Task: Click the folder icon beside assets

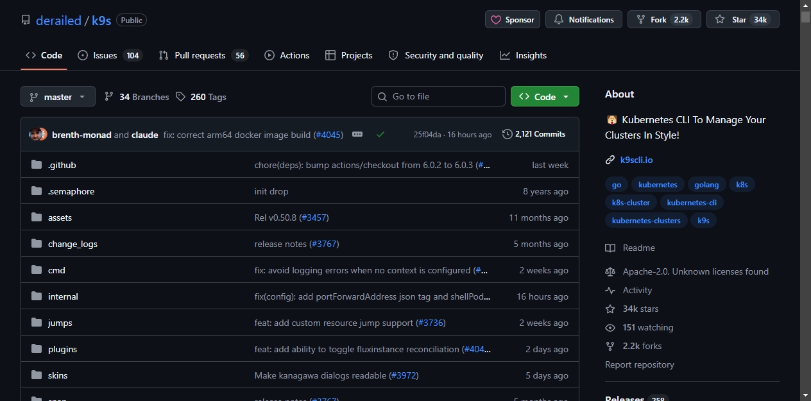Action: coord(37,218)
